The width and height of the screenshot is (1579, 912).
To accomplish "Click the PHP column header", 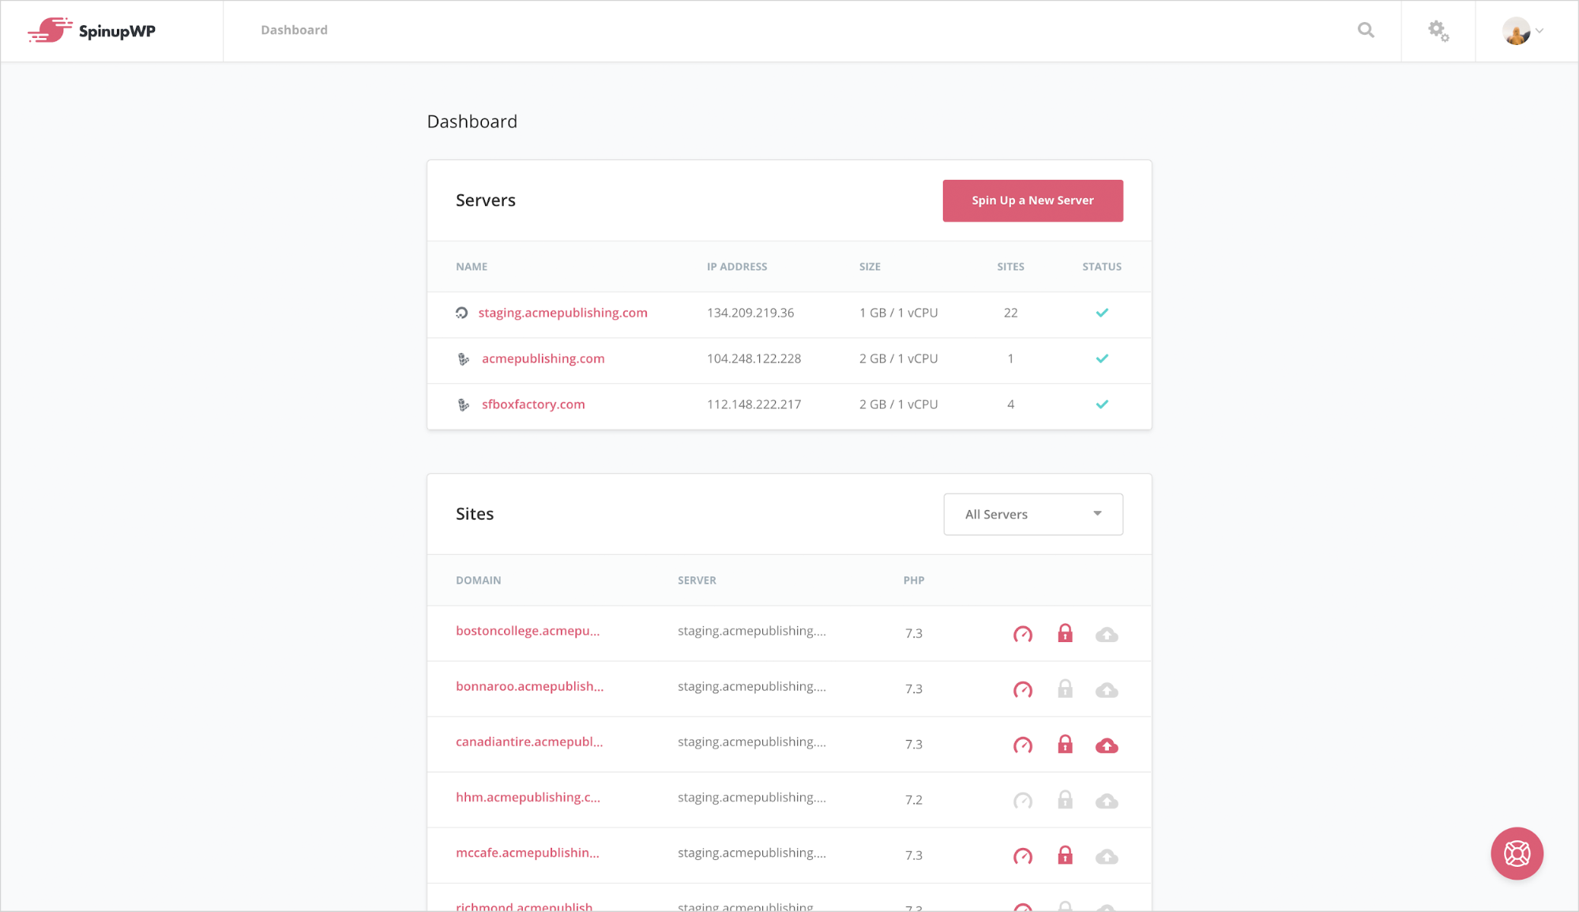I will coord(914,580).
